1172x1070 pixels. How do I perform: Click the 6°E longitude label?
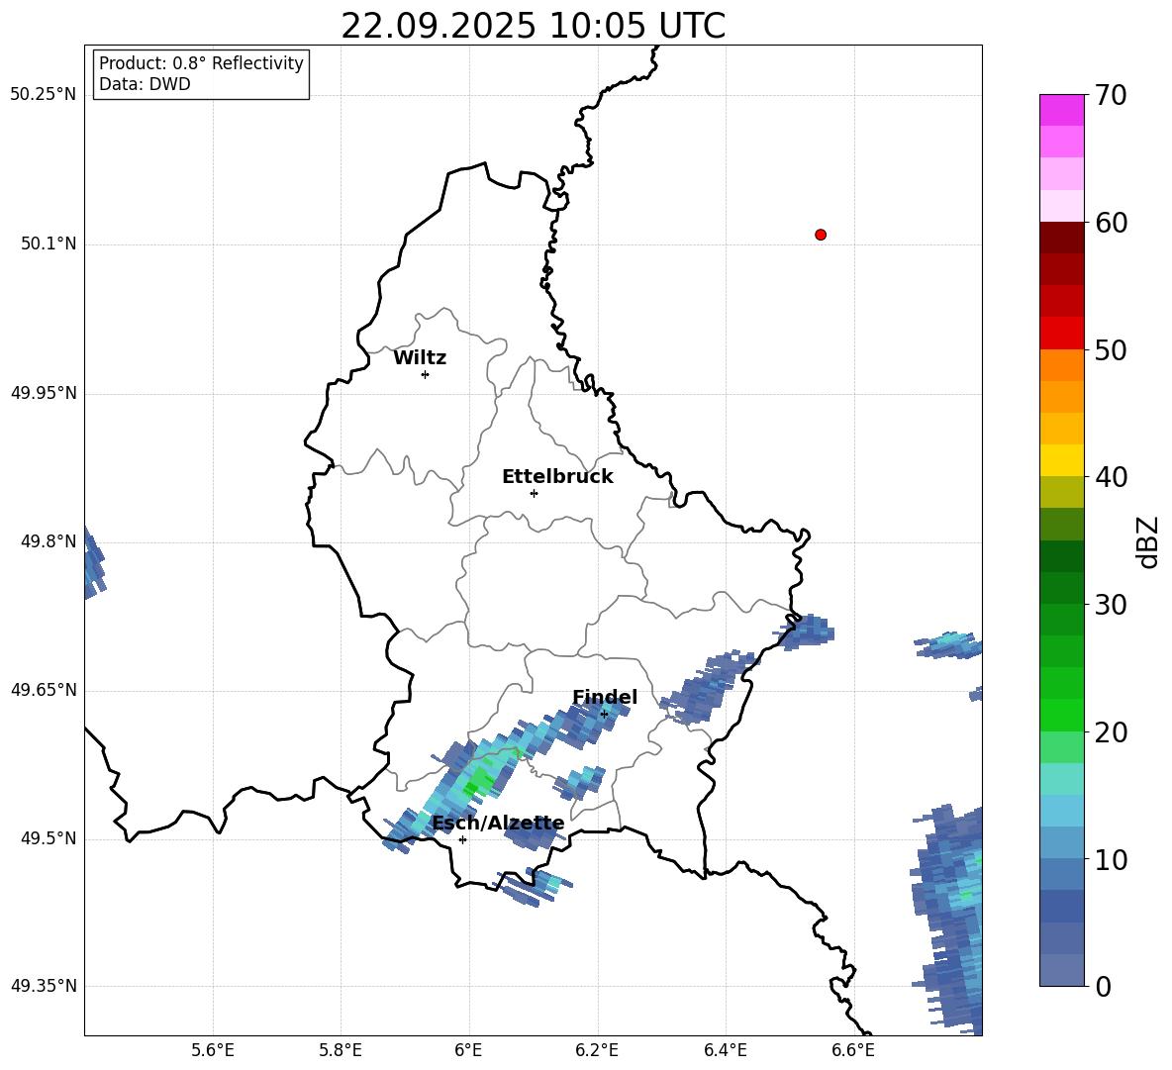click(x=468, y=1050)
